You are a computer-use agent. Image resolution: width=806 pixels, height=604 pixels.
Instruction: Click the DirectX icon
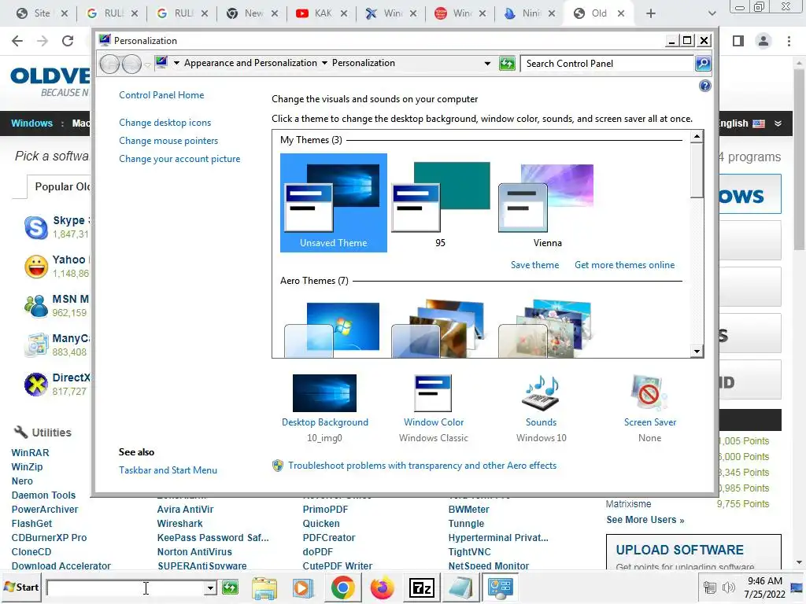(36, 385)
